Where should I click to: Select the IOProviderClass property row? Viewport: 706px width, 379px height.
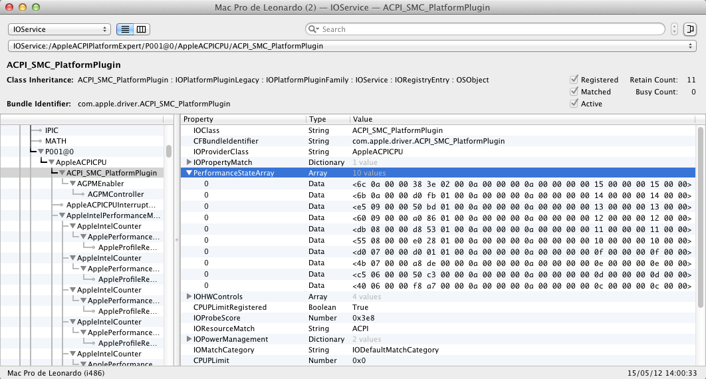click(x=438, y=152)
